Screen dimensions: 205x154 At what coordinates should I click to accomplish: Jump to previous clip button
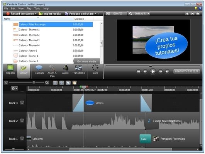[x=139, y=72]
